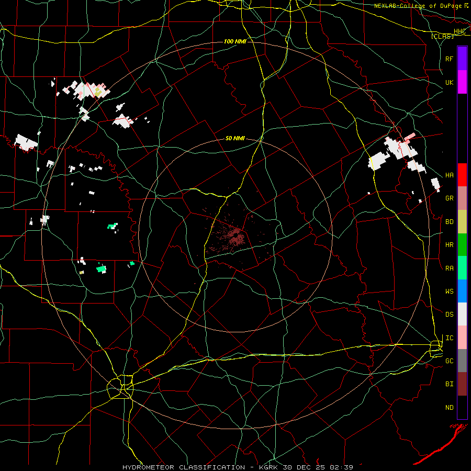Click the "BI" legend label
The image size is (471, 471).
pyautogui.click(x=449, y=384)
